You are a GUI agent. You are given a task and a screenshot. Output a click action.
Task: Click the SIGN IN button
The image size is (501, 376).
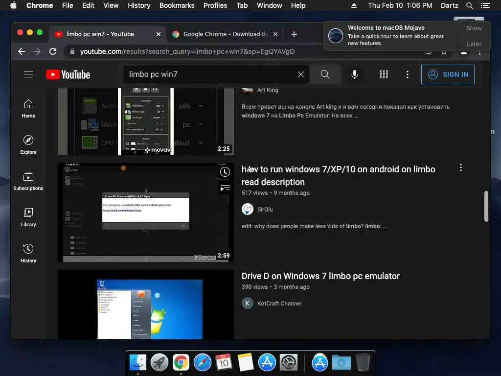(448, 74)
